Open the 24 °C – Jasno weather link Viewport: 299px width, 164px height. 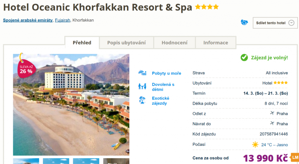point(274,145)
